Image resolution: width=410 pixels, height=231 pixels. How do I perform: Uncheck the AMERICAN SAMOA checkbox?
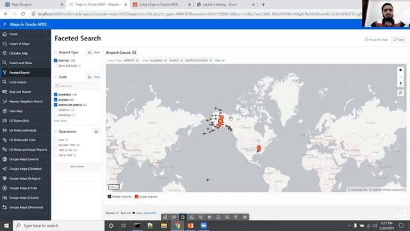point(56,105)
